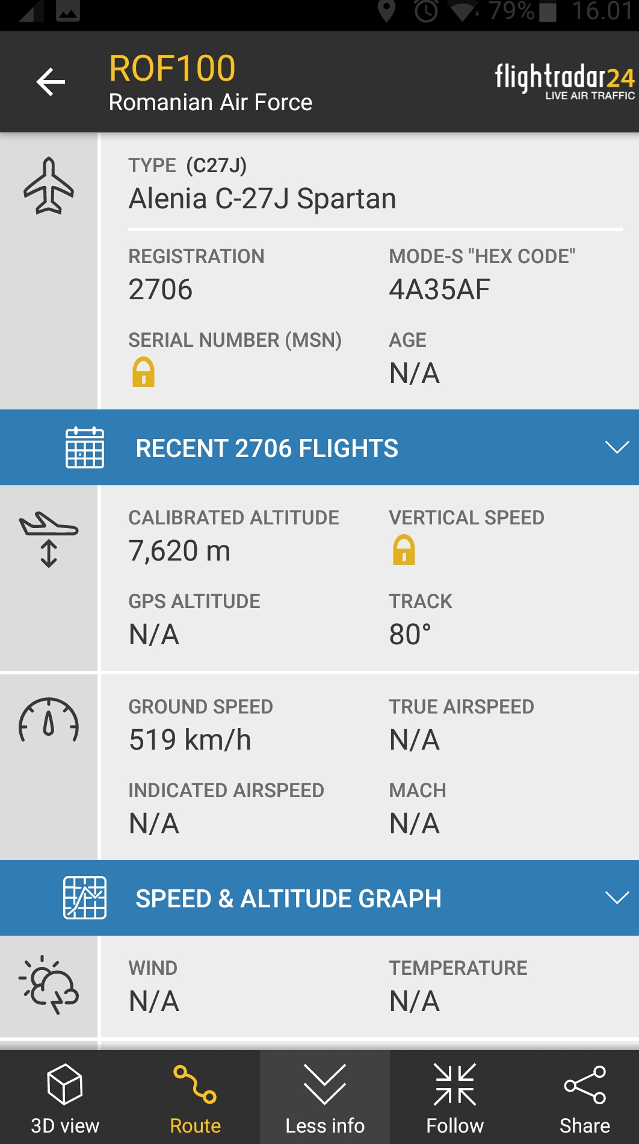Tap the ROF100 flight title
This screenshot has height=1144, width=639.
coord(172,68)
